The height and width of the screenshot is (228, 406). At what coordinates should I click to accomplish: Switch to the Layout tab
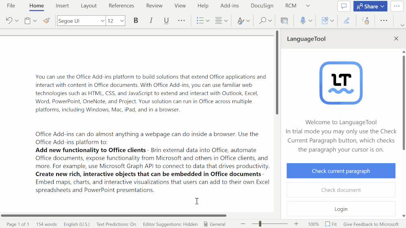(x=89, y=6)
